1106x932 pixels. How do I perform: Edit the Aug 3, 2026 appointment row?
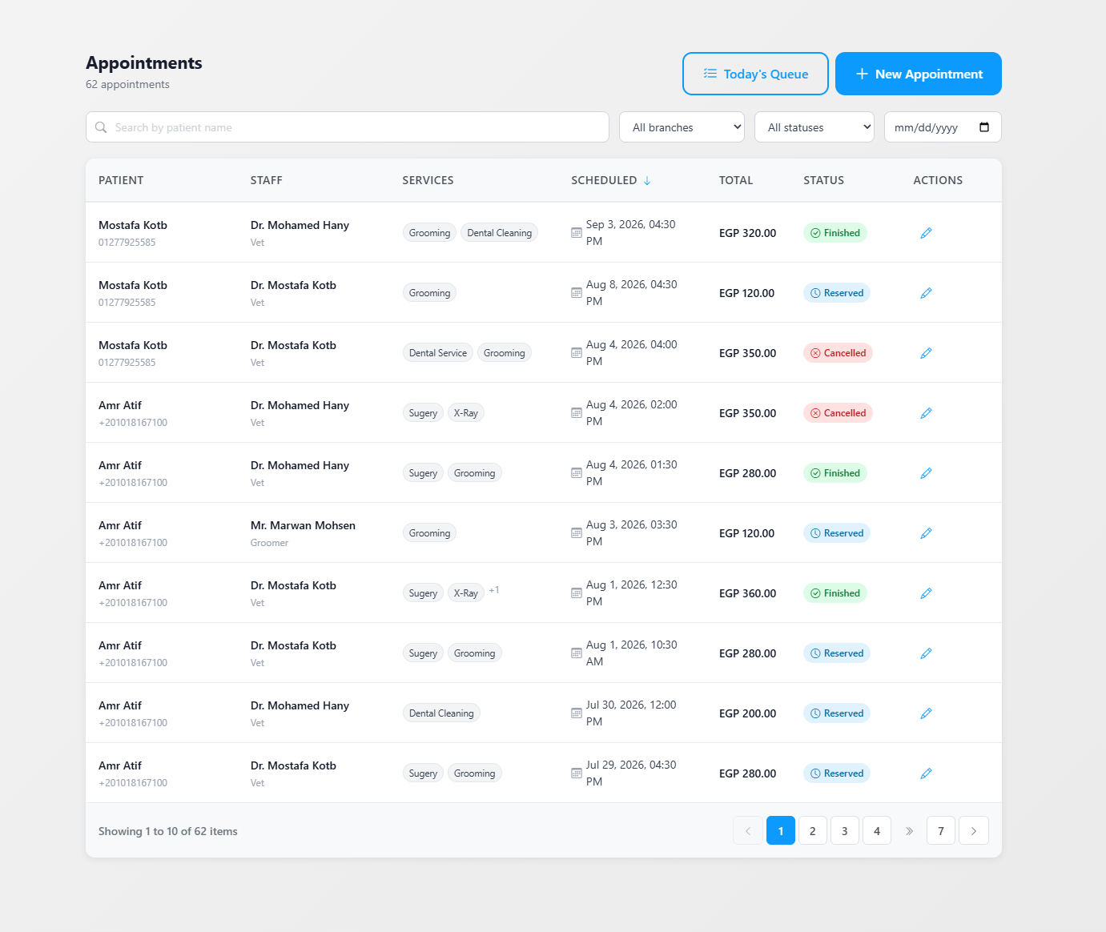926,533
